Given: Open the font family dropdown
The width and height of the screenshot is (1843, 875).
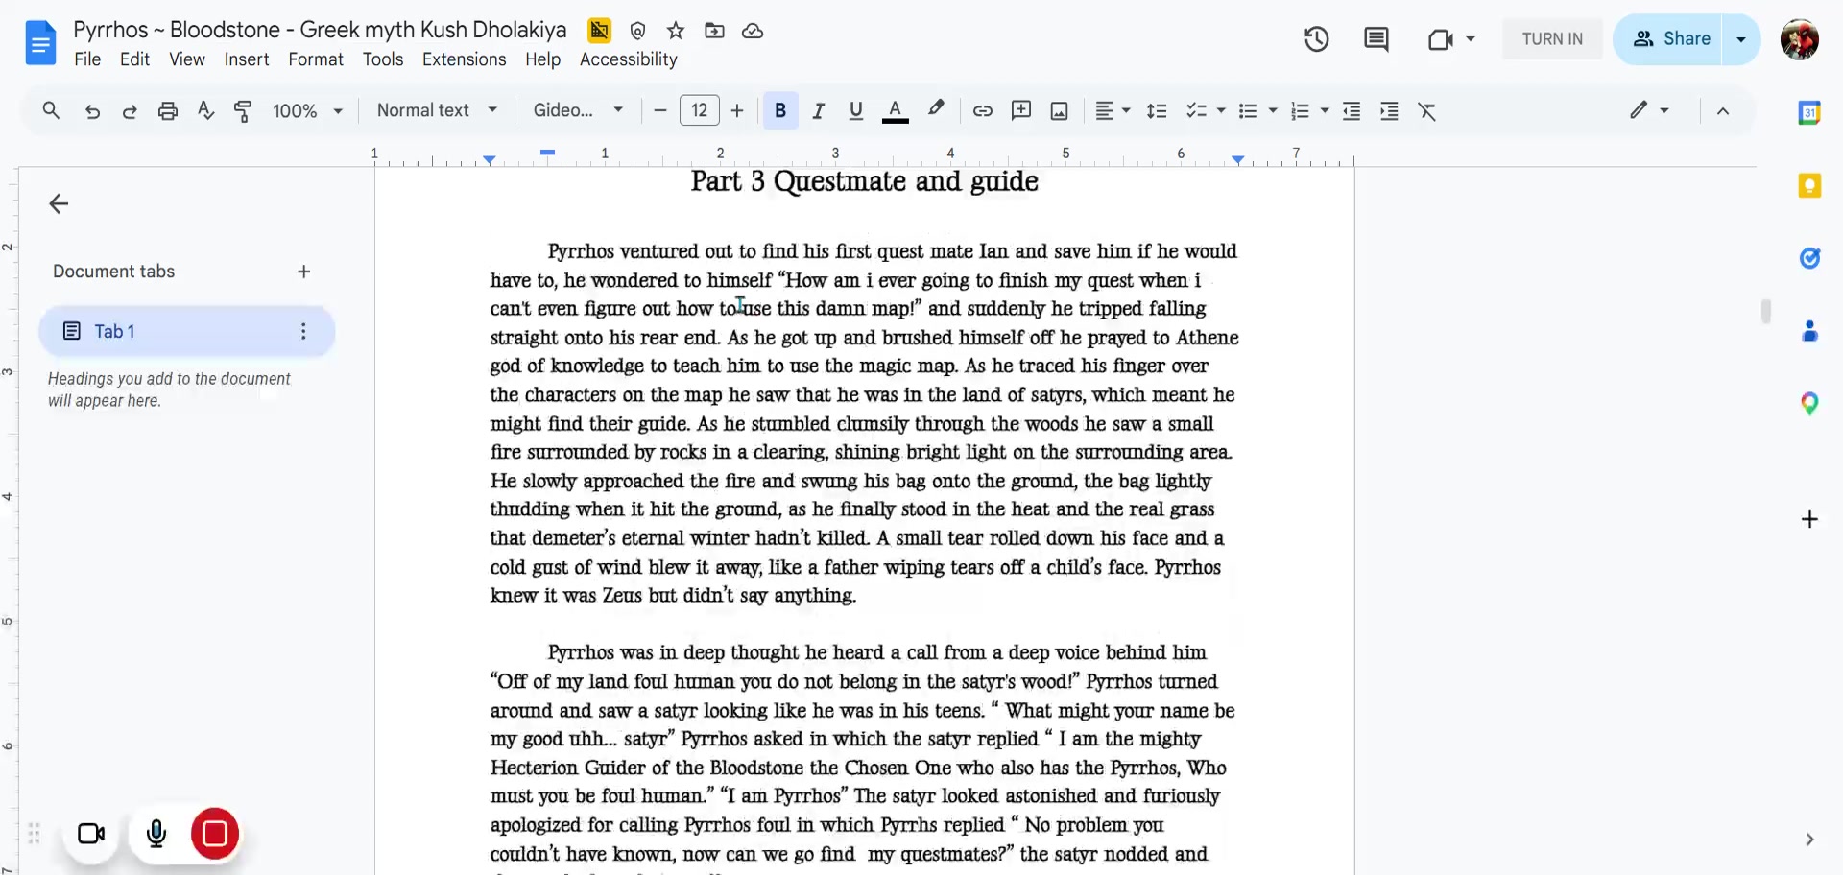Looking at the screenshot, I should click(x=578, y=110).
